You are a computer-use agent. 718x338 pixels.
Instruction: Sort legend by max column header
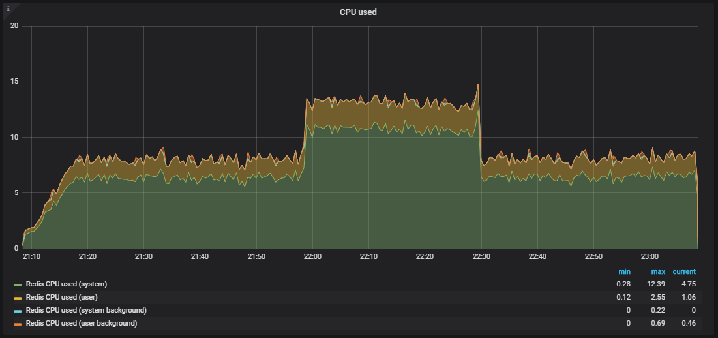658,271
